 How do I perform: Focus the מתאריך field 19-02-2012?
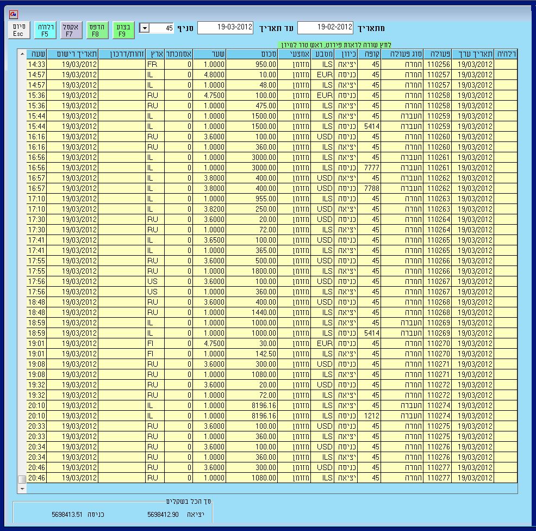tap(326, 27)
